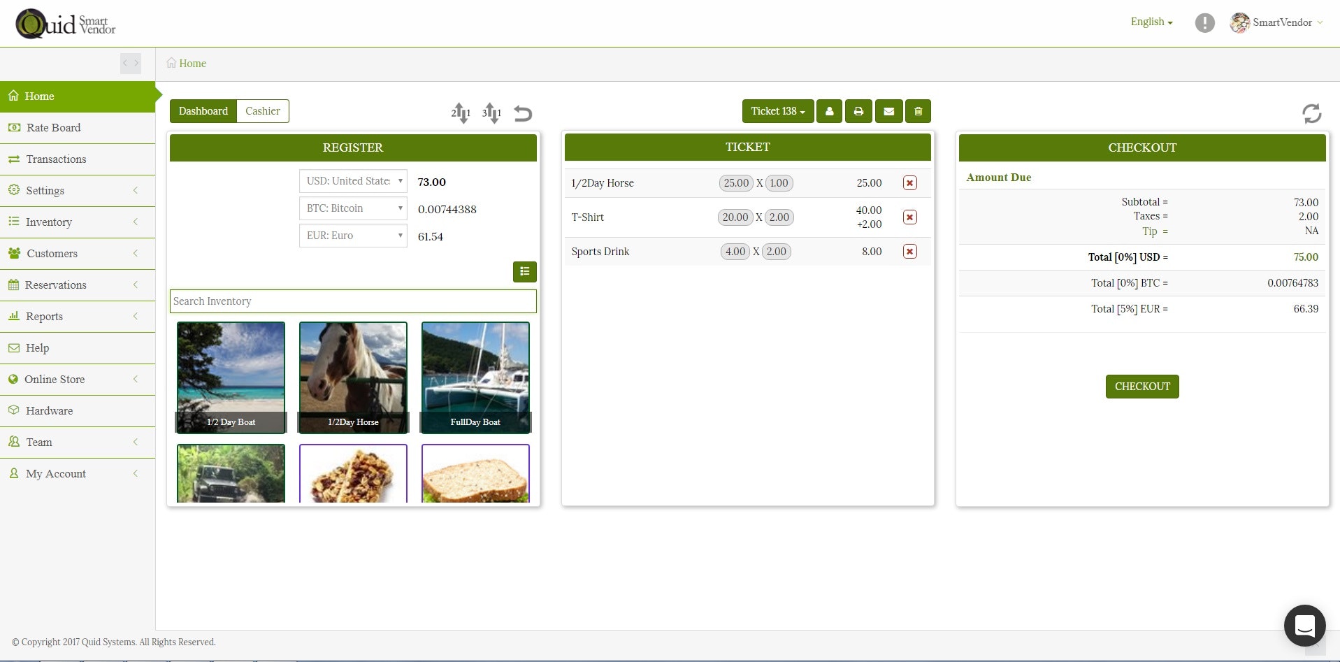Select the 1/2Day Horse product thumbnail
1340x662 pixels.
353,377
